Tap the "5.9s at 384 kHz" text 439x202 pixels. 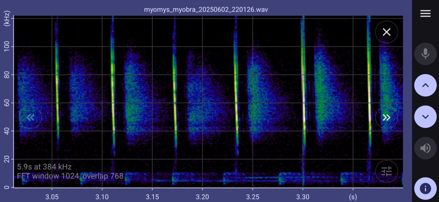click(x=45, y=167)
